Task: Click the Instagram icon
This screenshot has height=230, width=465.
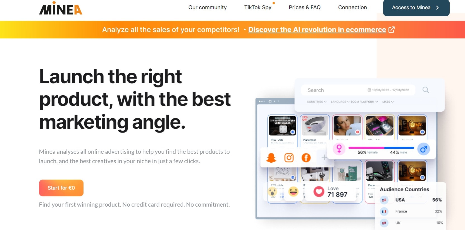Action: point(289,158)
